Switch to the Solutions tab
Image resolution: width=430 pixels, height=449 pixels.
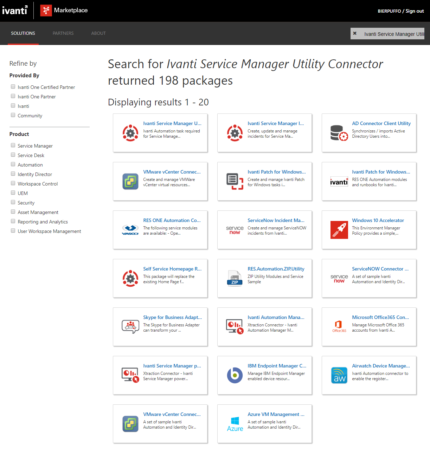pos(23,33)
